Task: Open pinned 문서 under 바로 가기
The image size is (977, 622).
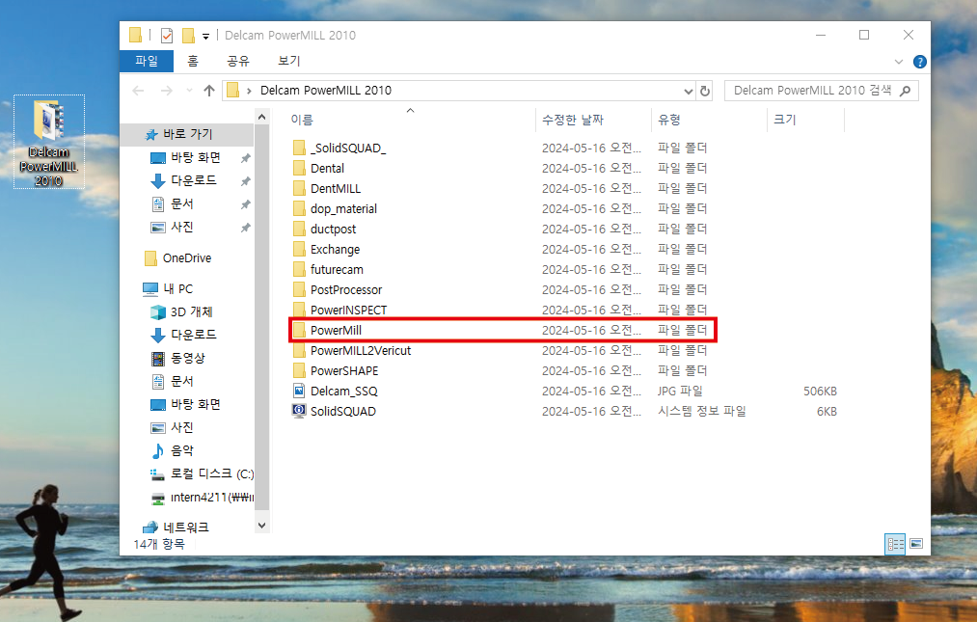Action: tap(182, 203)
